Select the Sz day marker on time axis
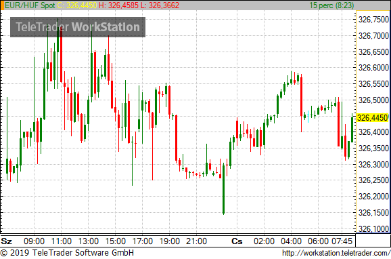The width and height of the screenshot is (391, 259). (x=7, y=241)
